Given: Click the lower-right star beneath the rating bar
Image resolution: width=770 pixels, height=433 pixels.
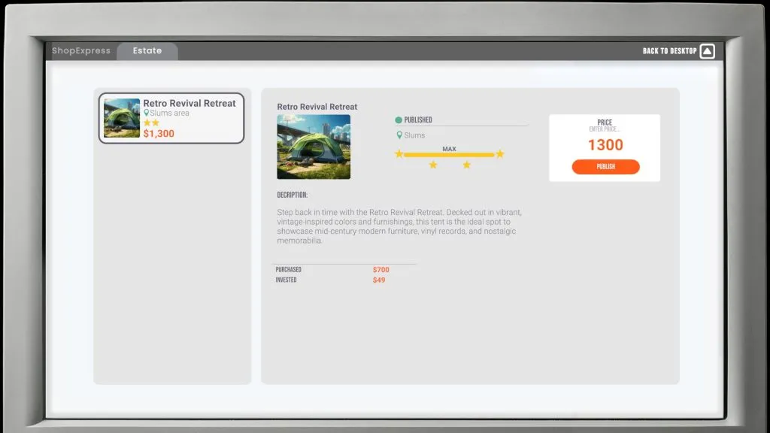Looking at the screenshot, I should [x=466, y=165].
